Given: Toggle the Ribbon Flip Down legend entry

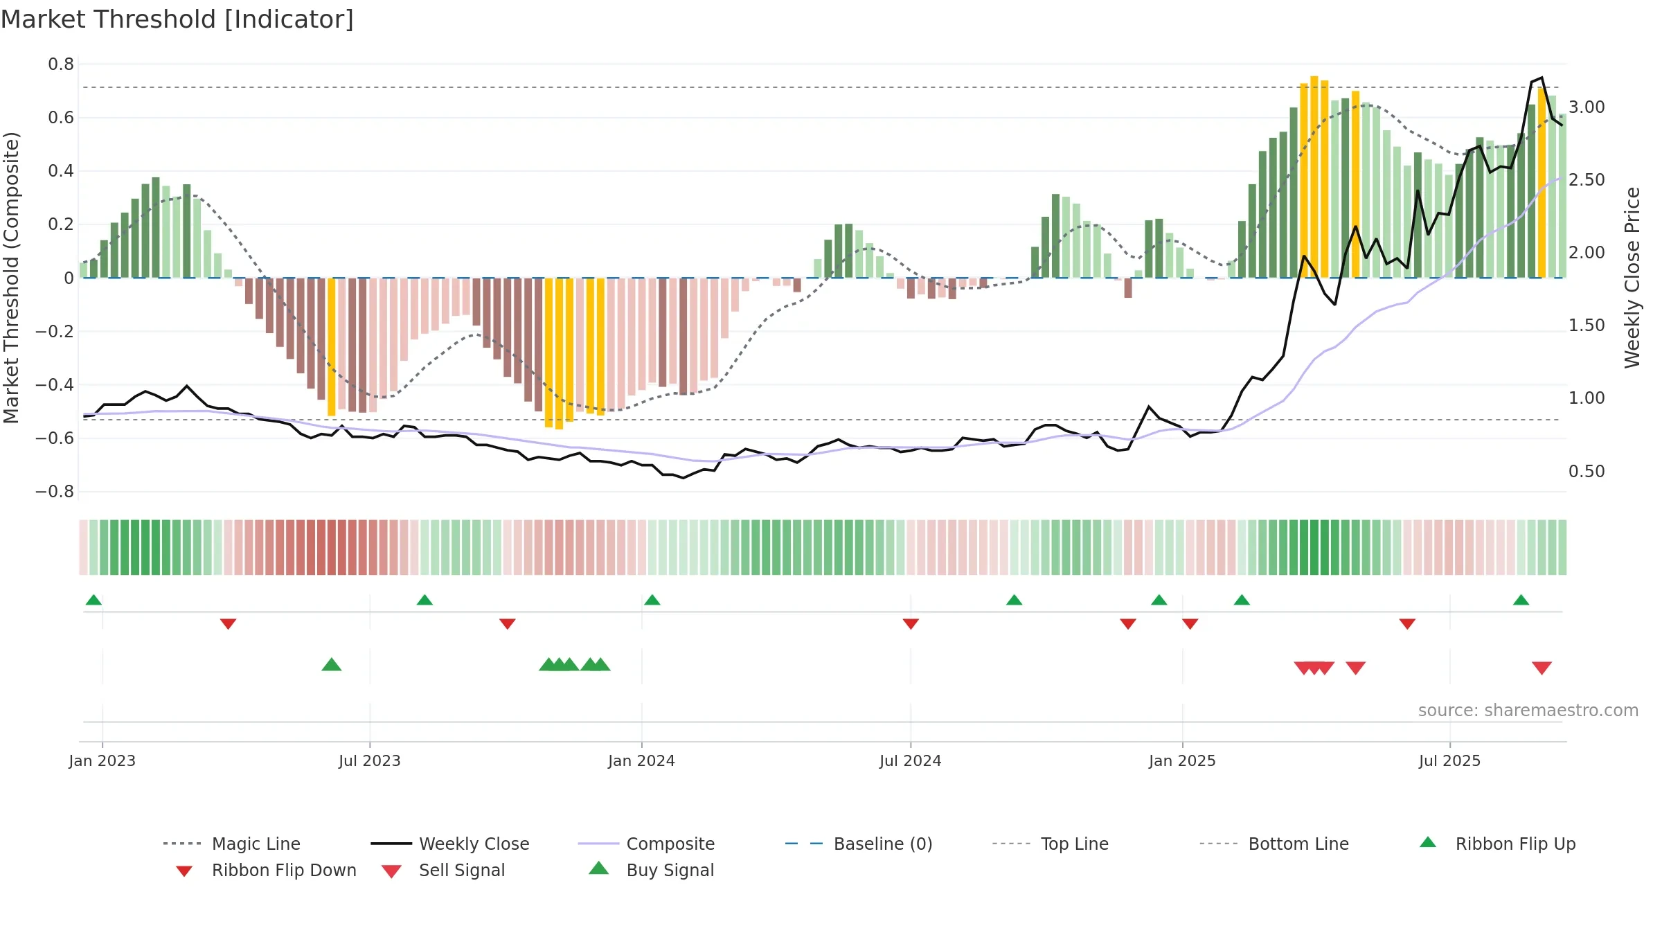Looking at the screenshot, I should click(x=266, y=870).
